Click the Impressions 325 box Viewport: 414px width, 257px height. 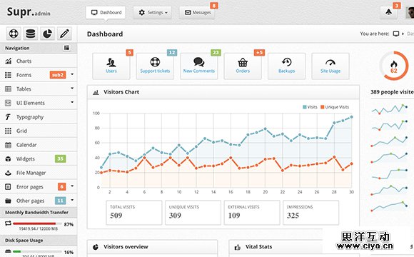pyautogui.click(x=310, y=213)
